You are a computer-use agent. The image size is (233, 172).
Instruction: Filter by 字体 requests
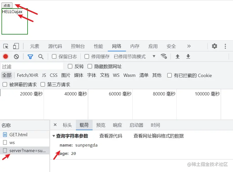click(x=92, y=75)
